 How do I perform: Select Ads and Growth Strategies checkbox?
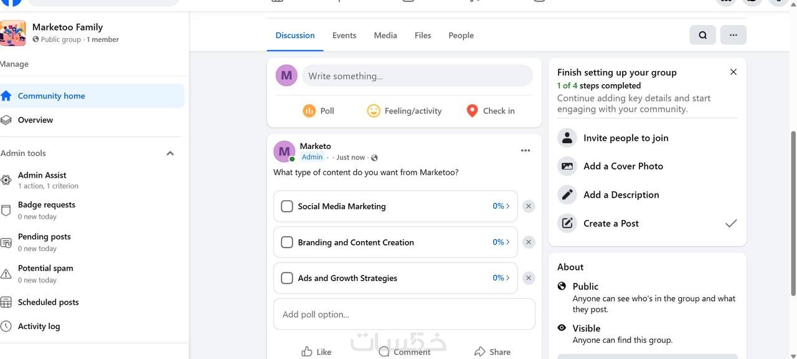pyautogui.click(x=287, y=278)
